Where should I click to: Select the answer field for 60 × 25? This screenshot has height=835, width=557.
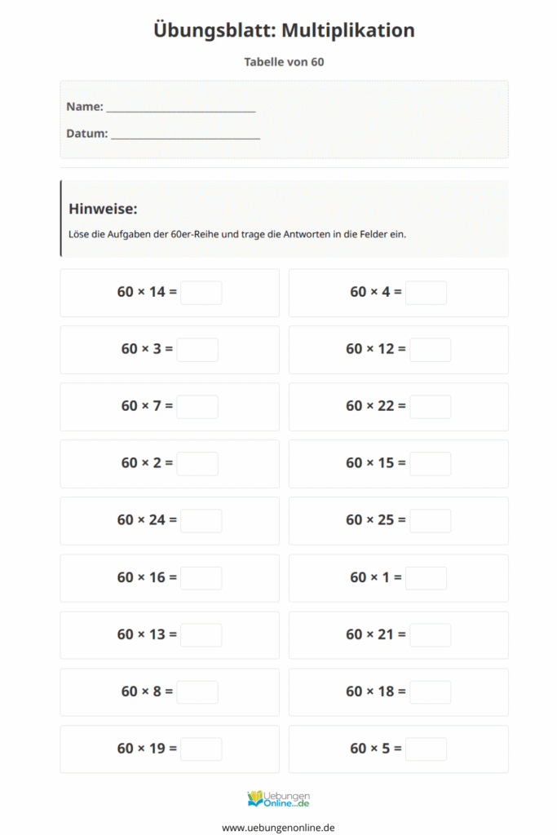coord(430,520)
